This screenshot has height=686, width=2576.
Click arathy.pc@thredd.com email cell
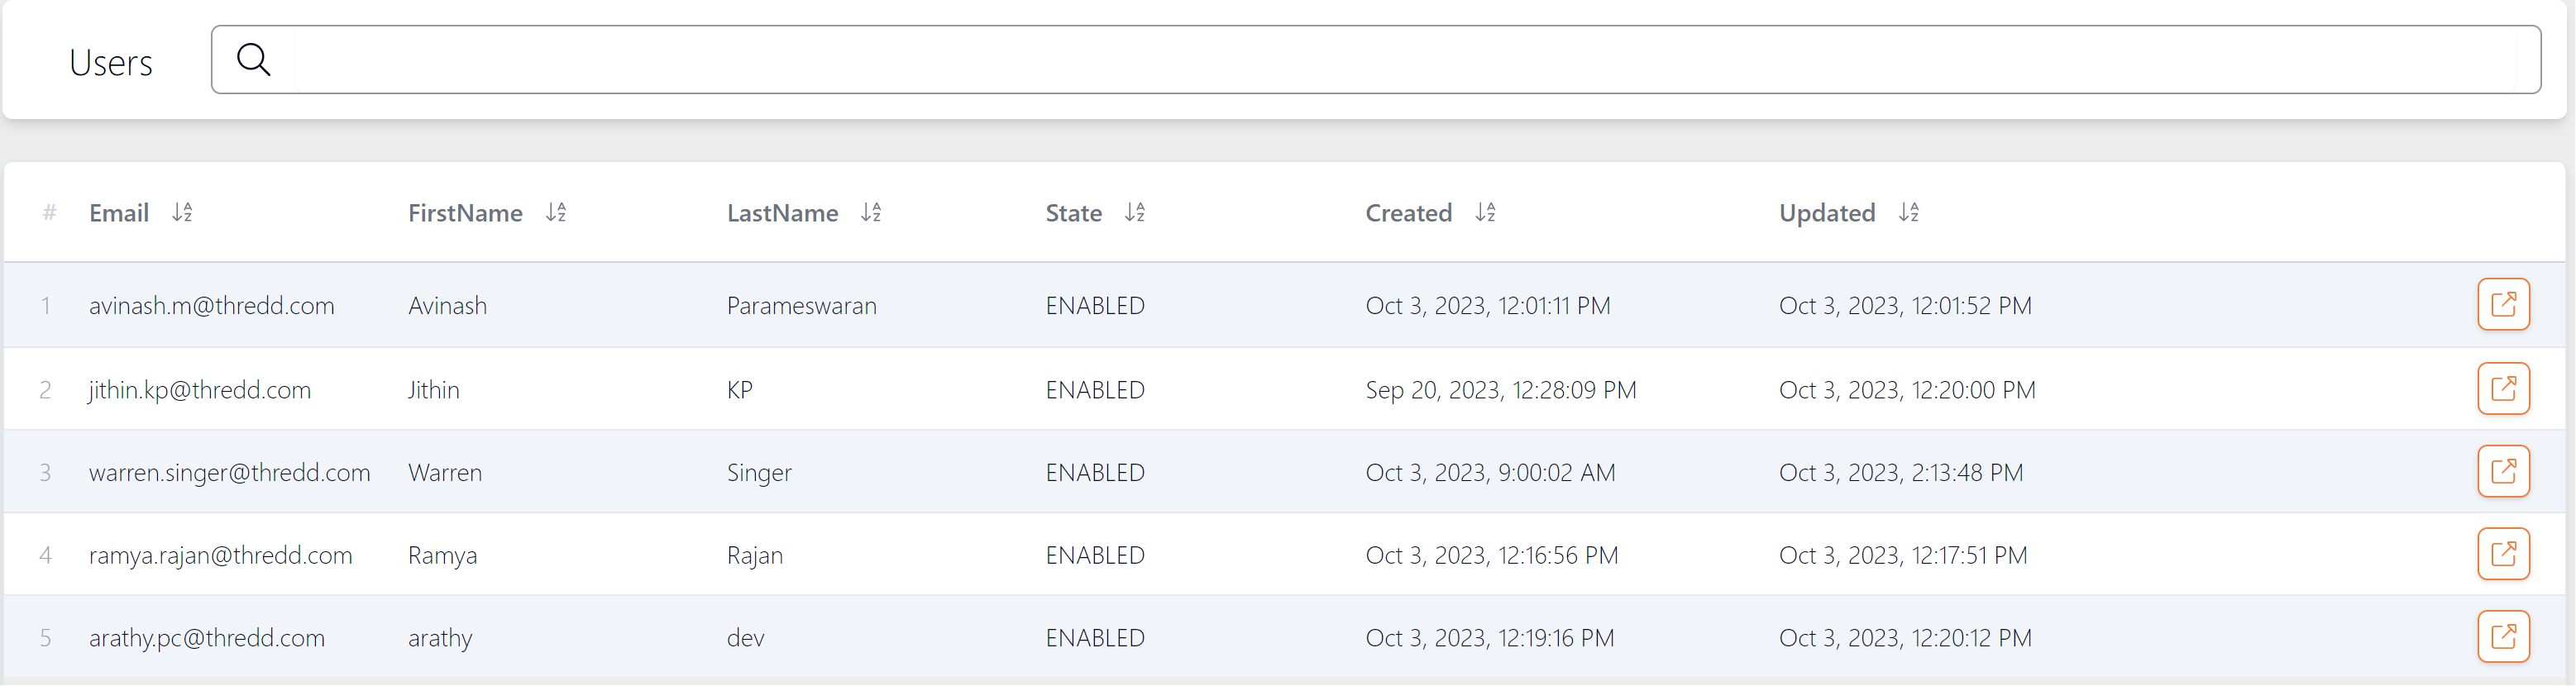tap(207, 638)
